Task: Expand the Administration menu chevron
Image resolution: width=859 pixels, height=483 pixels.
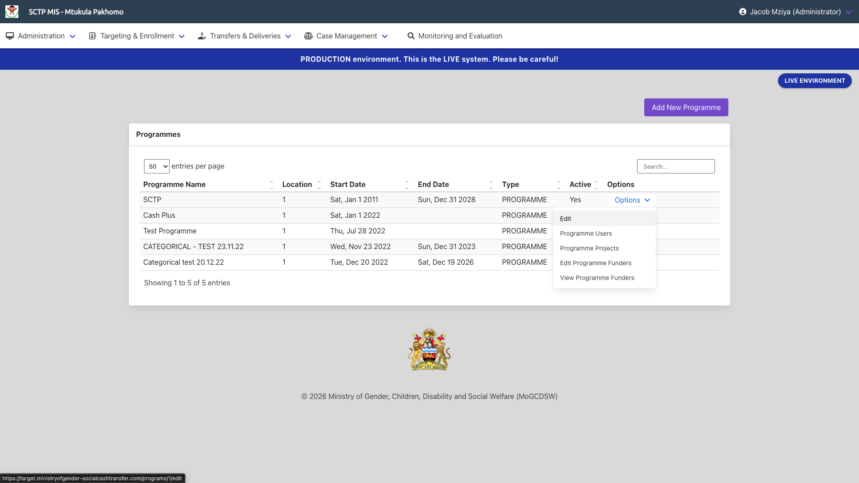Action: pyautogui.click(x=72, y=36)
